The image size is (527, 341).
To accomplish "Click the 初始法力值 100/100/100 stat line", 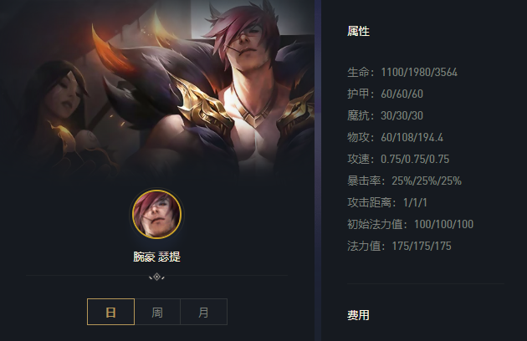I will pyautogui.click(x=411, y=224).
